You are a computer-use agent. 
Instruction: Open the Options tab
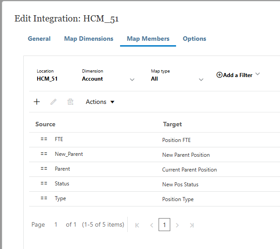[194, 39]
